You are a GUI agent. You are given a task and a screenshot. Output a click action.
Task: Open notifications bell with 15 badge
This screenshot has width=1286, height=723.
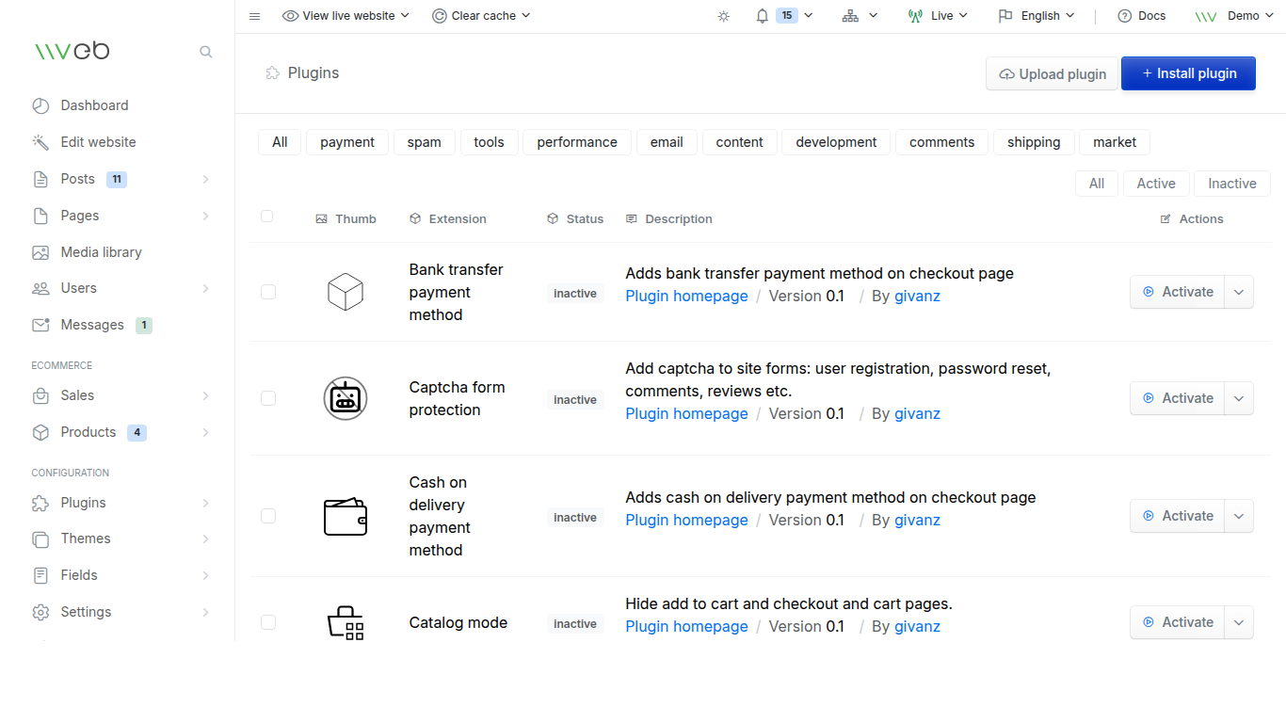click(764, 16)
